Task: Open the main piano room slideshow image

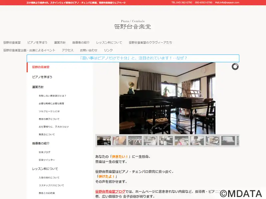Action: (167, 98)
